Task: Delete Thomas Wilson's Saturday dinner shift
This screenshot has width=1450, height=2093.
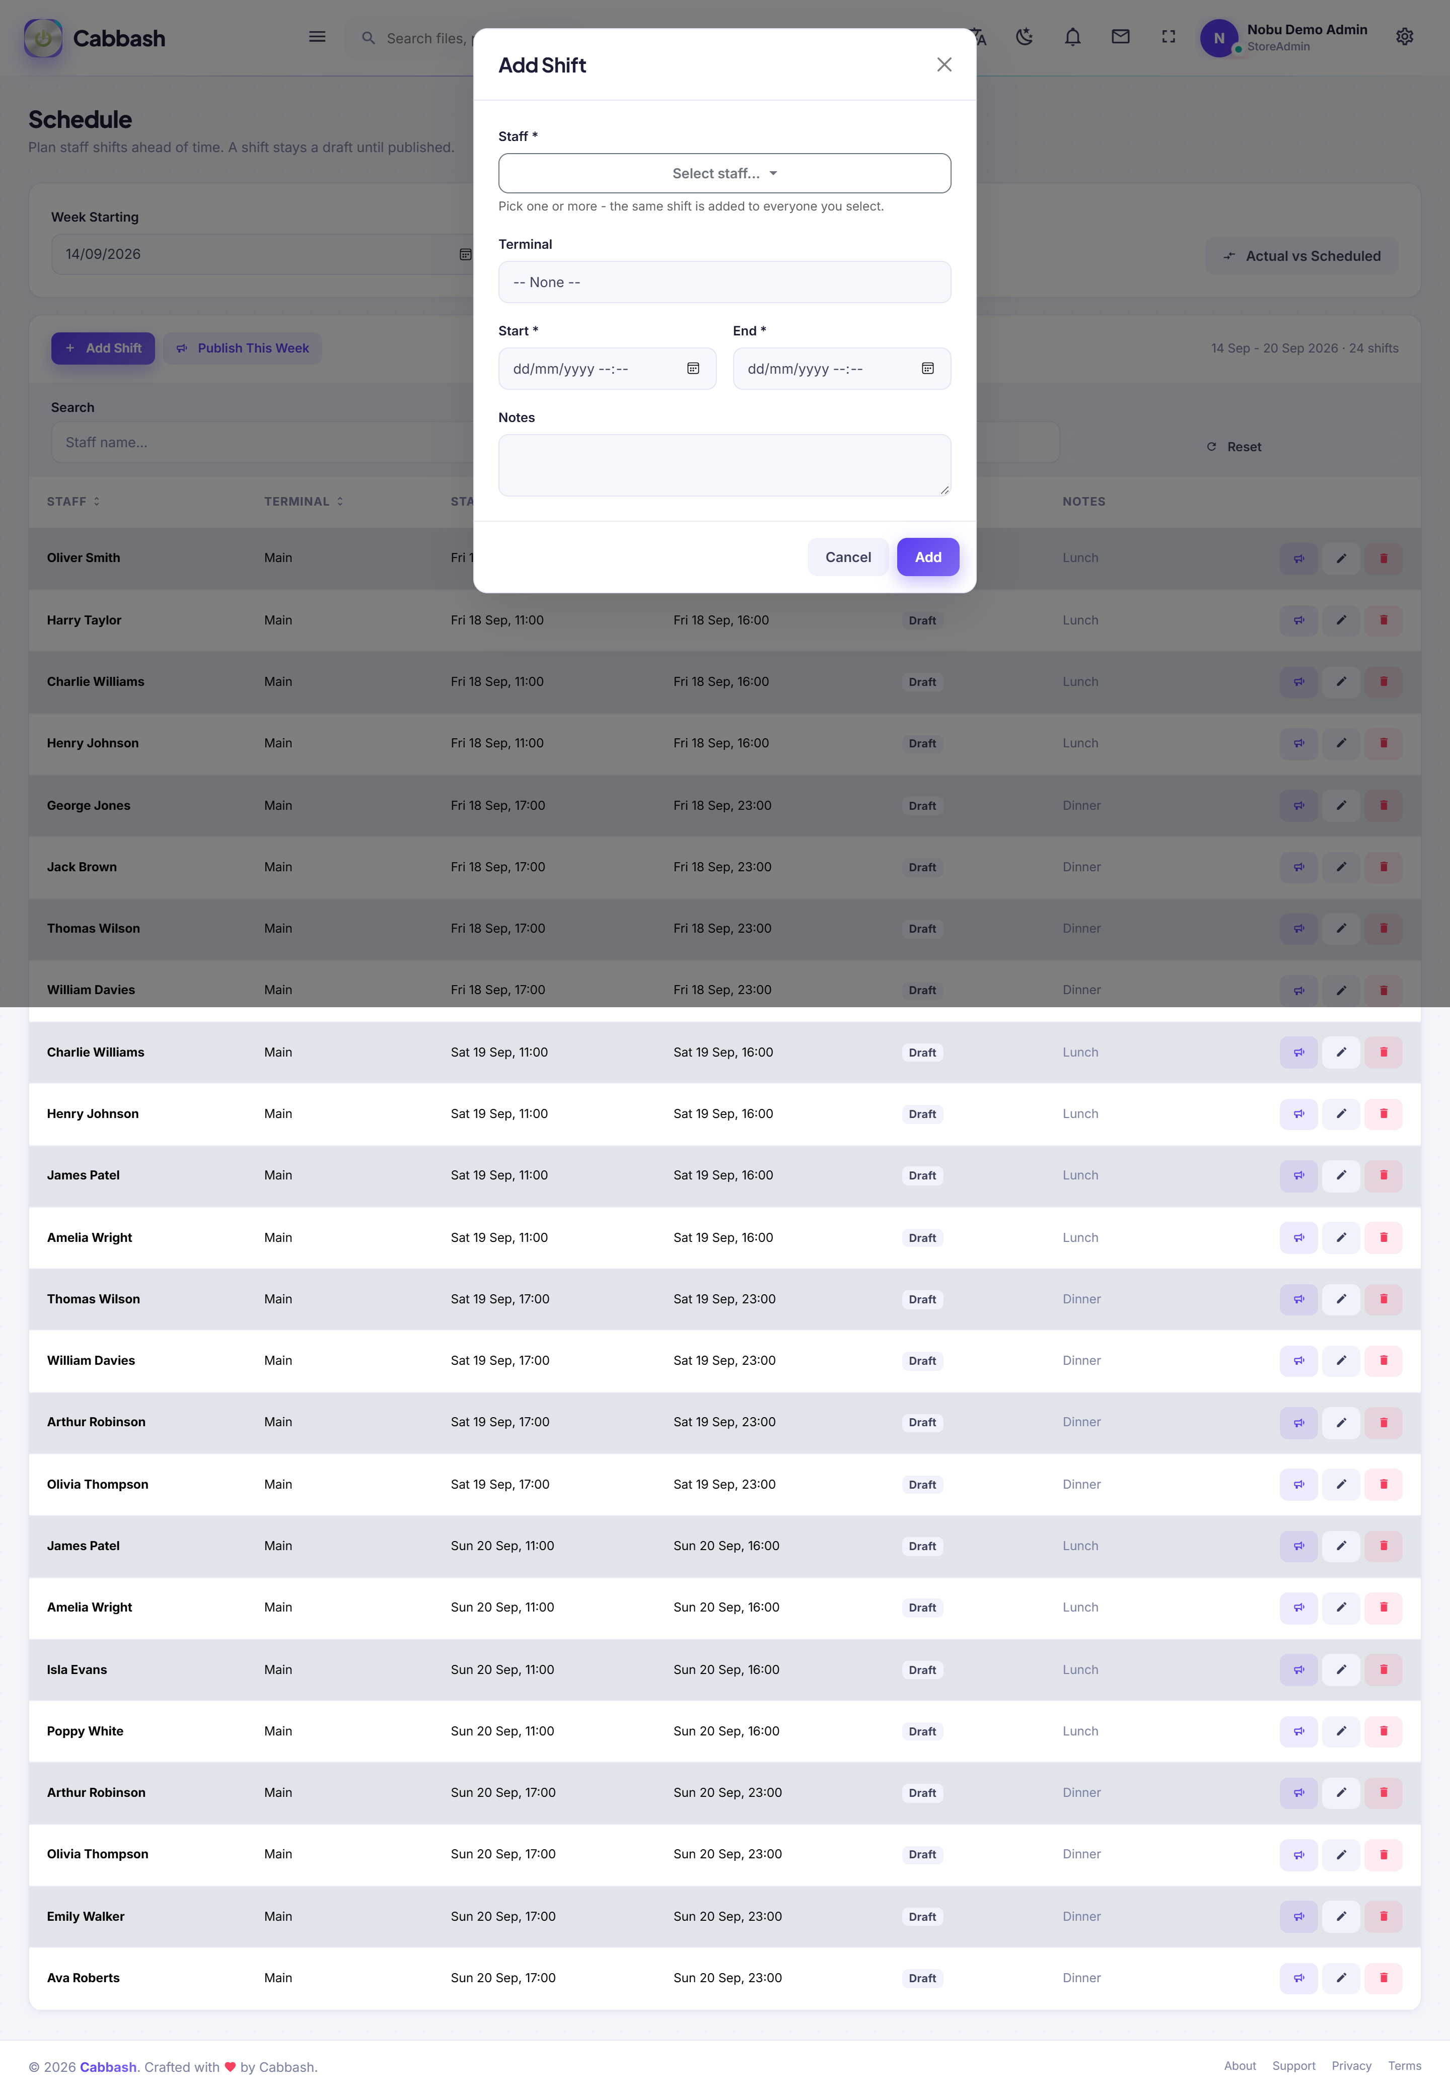Action: [1383, 1300]
